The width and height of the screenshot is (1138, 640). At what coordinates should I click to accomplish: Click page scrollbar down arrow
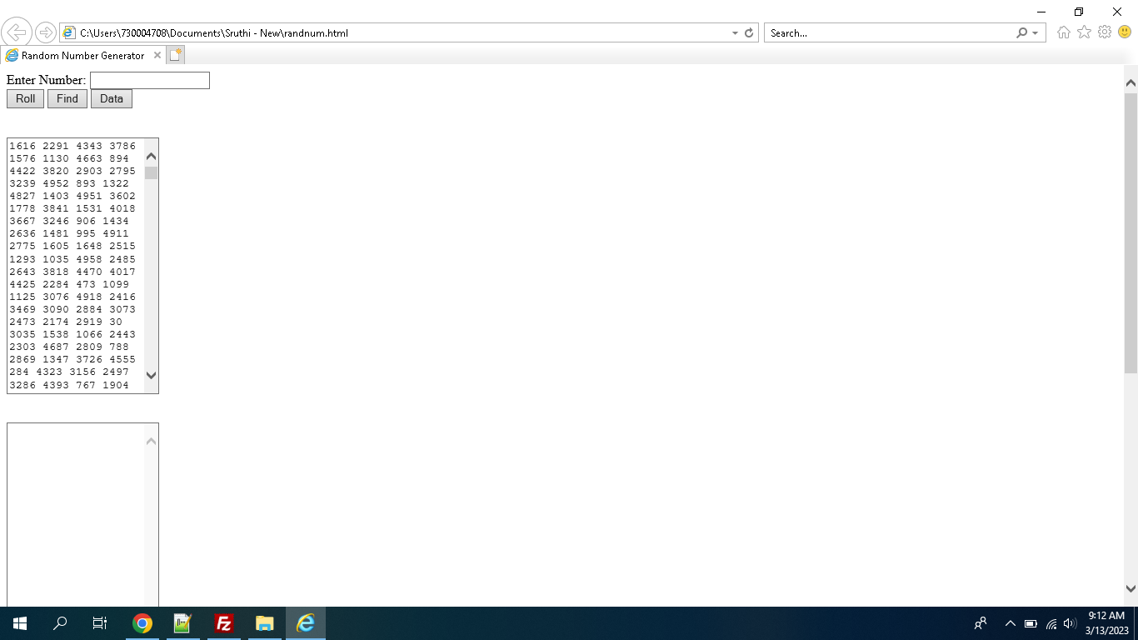(1131, 588)
